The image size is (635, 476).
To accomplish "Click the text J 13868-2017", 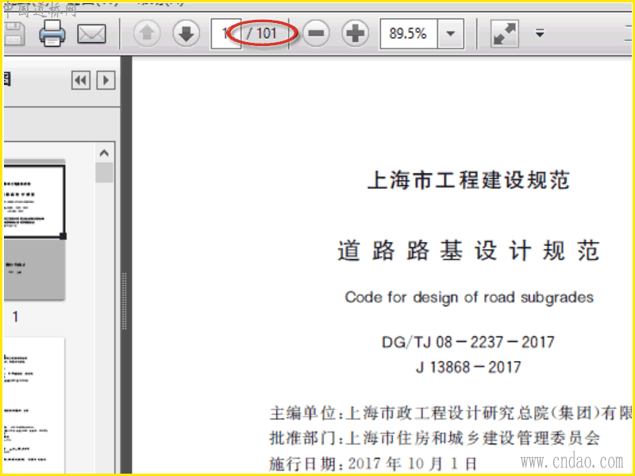I will point(468,367).
